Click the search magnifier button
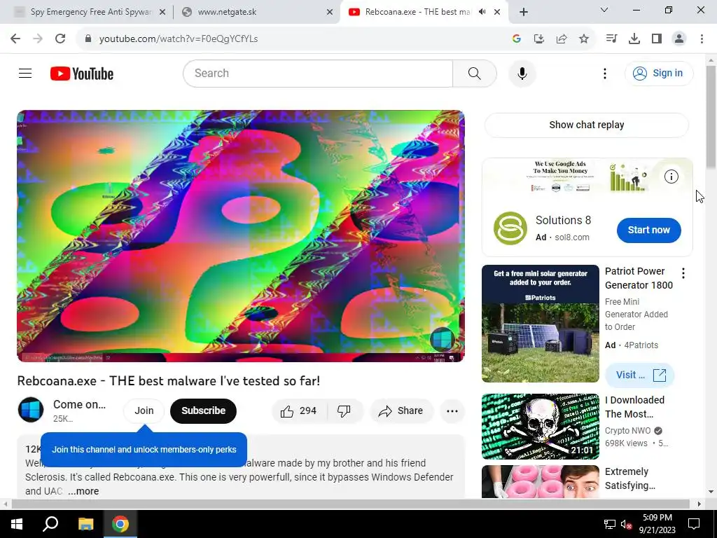Viewport: 717px width, 538px height. [474, 73]
